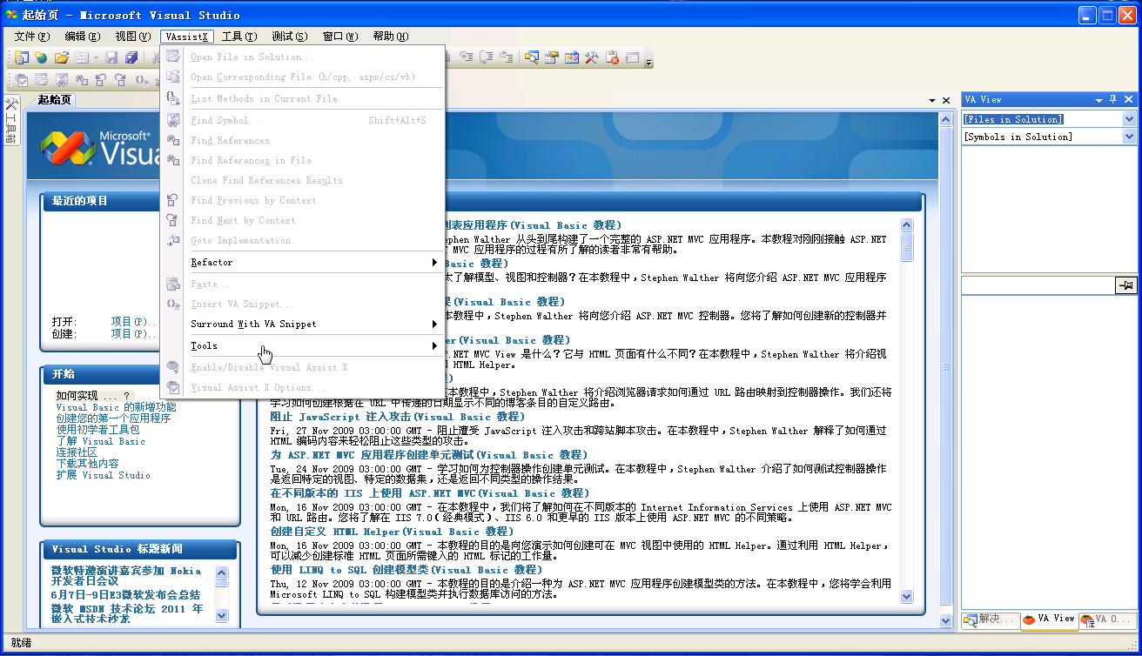Screen dimensions: 1142x656
Task: Open 了解 Visual Basic link
Action: click(x=100, y=441)
